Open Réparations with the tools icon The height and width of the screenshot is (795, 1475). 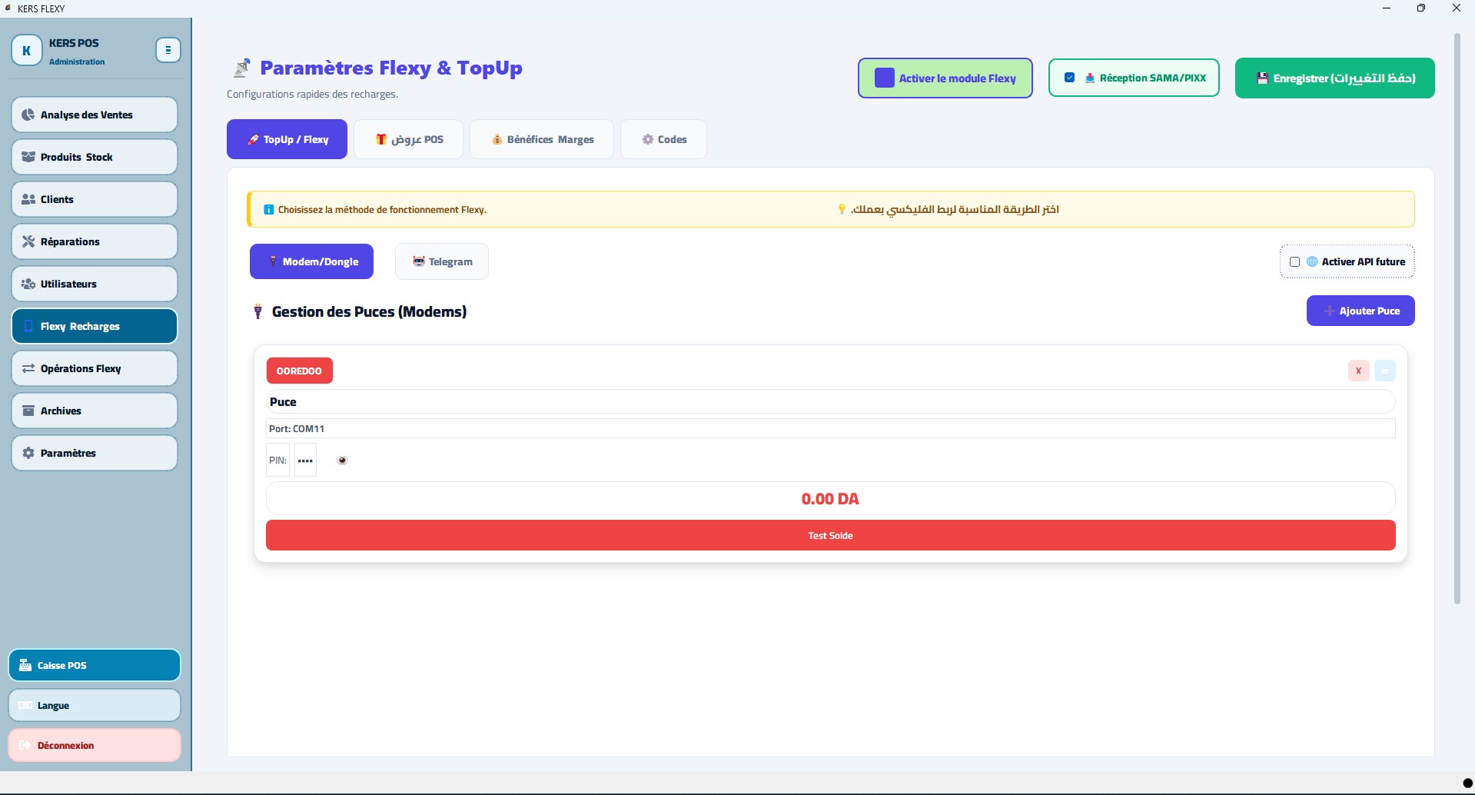(x=95, y=241)
